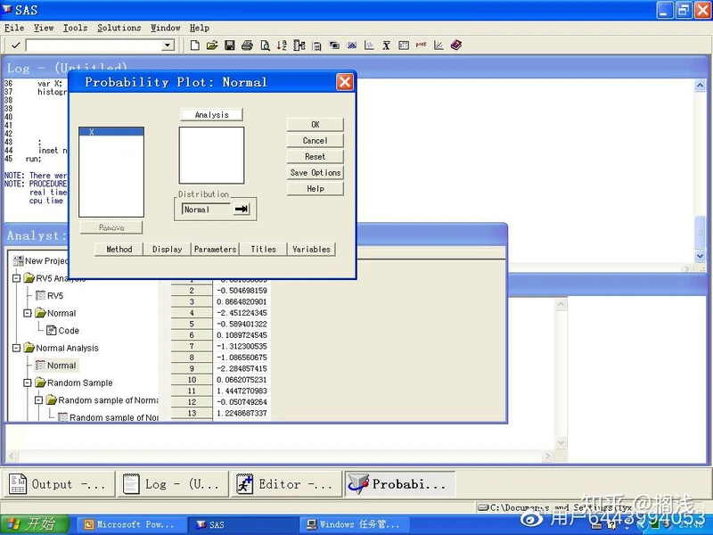Click the red p<.05 hypothesis test icon
Viewport: 713px width, 535px height.
[421, 45]
